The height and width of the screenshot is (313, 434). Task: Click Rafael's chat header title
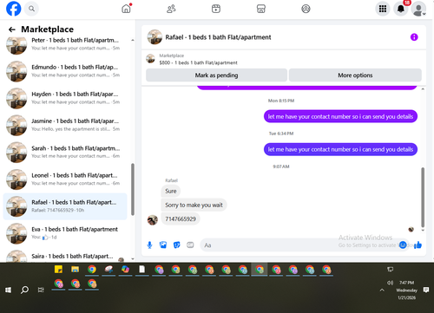(x=218, y=37)
